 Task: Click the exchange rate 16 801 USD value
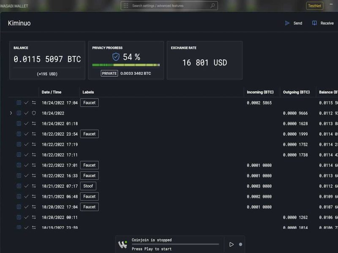[204, 62]
